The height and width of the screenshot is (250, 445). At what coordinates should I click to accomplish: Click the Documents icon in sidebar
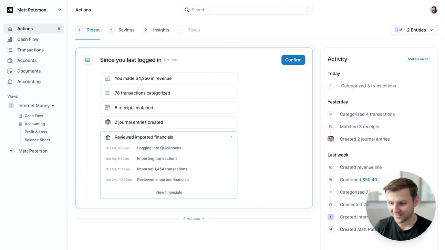10,71
